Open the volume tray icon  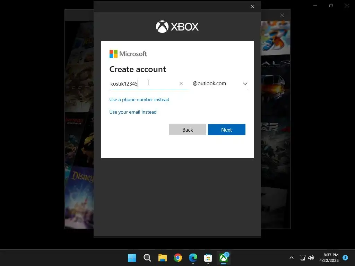311,258
